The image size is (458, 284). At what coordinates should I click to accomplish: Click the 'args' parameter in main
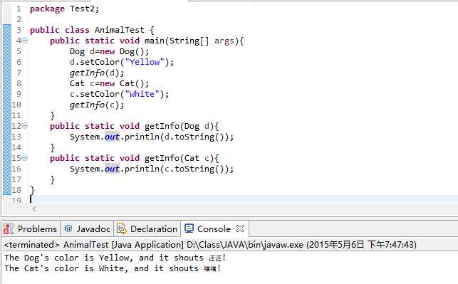click(224, 41)
